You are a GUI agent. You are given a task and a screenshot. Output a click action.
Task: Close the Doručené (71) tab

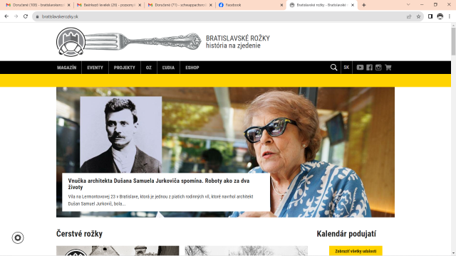click(211, 5)
